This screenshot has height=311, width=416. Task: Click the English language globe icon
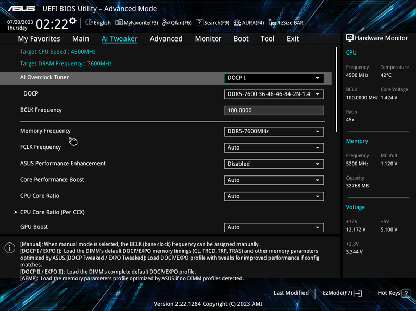89,22
